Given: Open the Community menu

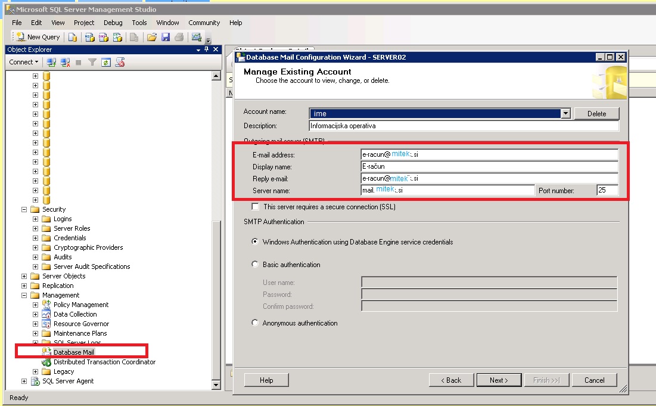Looking at the screenshot, I should (x=204, y=23).
